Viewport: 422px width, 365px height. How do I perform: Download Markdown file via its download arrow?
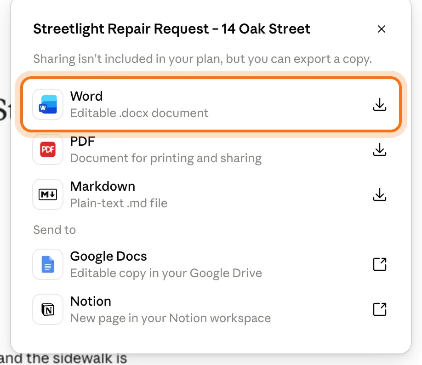[379, 194]
